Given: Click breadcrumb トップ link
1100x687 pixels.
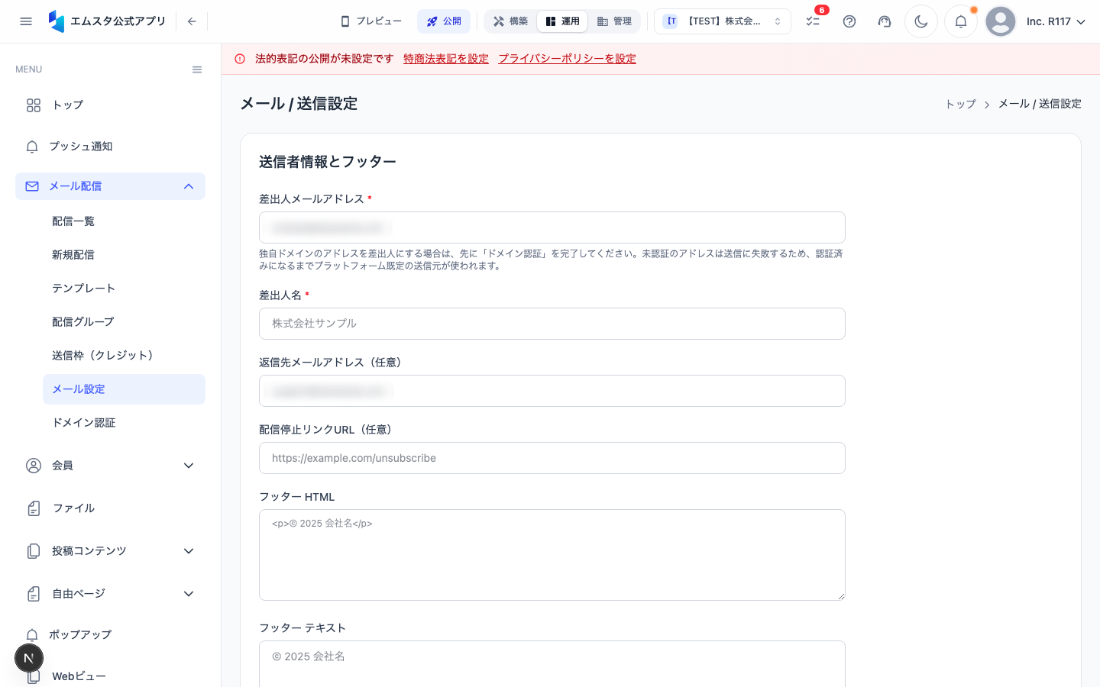Looking at the screenshot, I should pos(960,104).
